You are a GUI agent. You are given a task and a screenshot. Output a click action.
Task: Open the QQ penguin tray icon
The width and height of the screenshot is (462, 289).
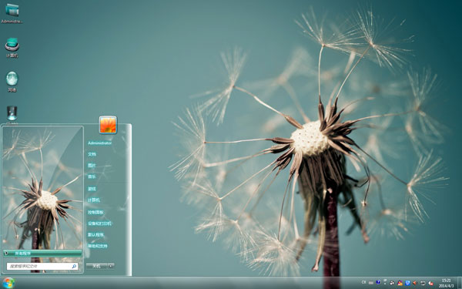pos(392,283)
